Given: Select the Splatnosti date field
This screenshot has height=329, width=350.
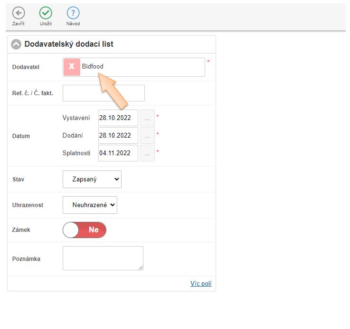Looking at the screenshot, I should [118, 153].
